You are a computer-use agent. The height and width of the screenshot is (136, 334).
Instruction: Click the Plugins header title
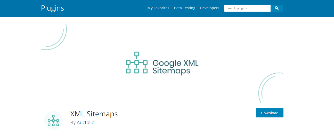(53, 8)
